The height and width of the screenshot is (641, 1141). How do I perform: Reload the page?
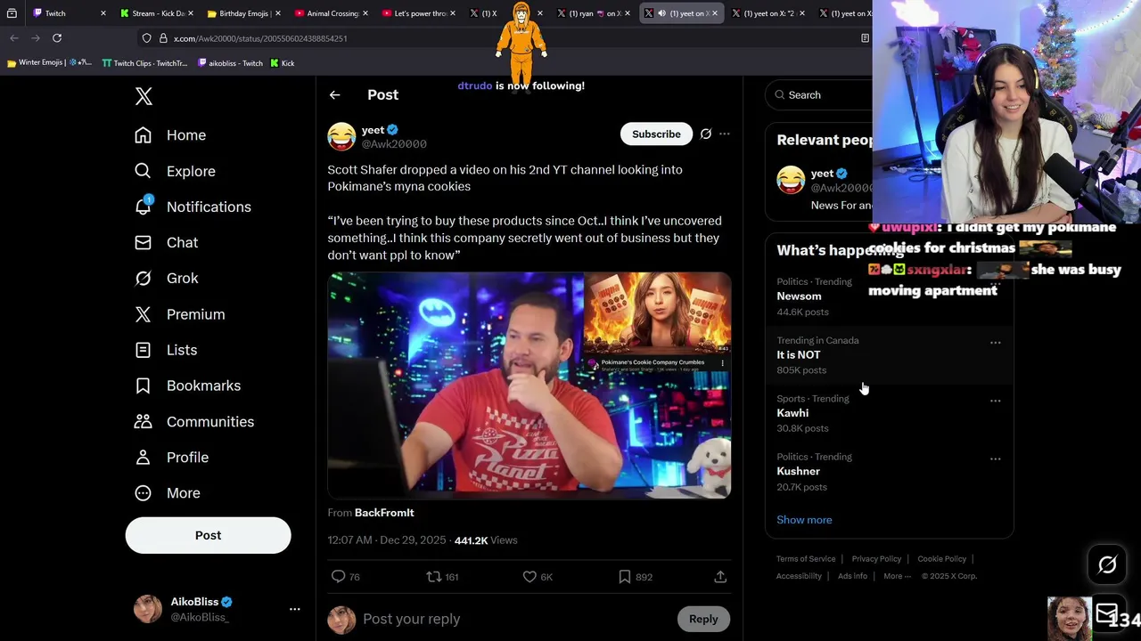57,38
